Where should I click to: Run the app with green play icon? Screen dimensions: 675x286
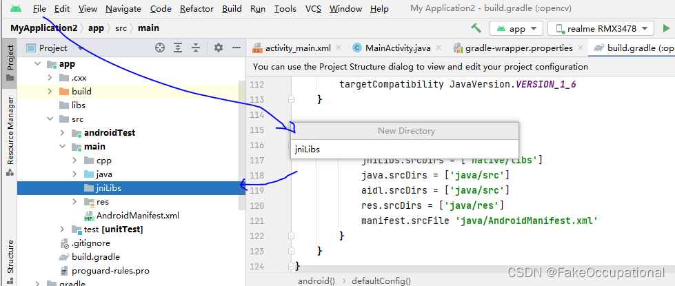(x=667, y=29)
